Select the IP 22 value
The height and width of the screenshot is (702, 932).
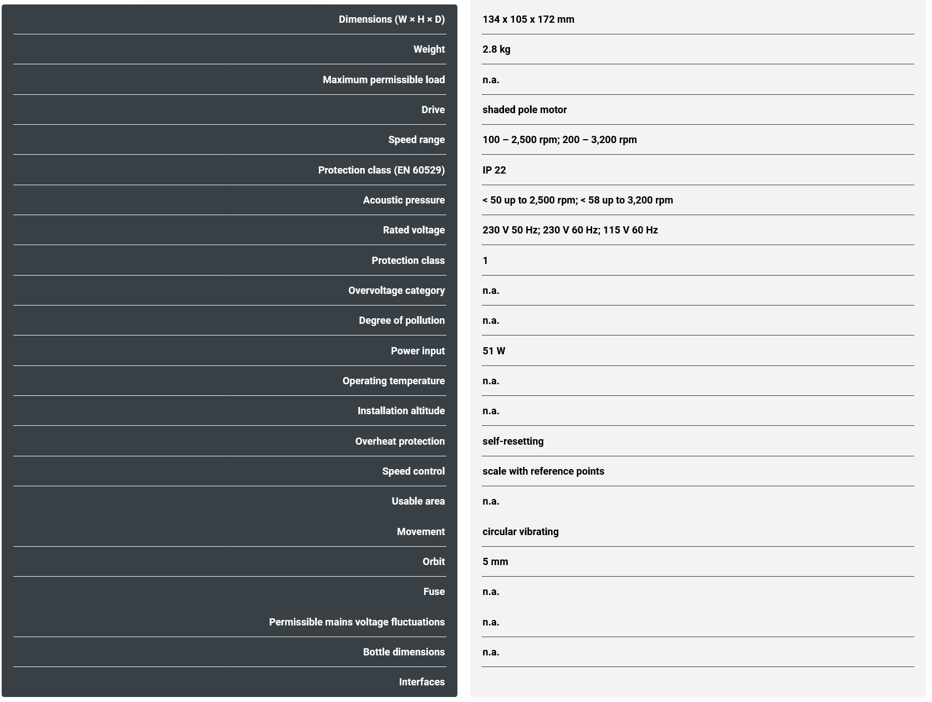[x=494, y=170]
